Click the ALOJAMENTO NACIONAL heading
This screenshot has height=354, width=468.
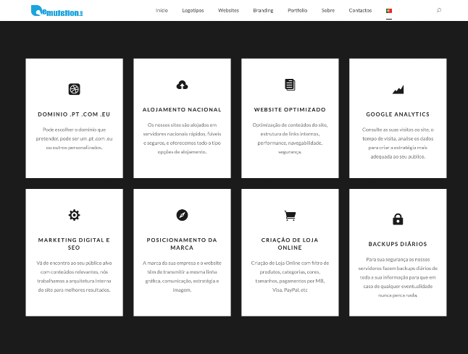pyautogui.click(x=182, y=109)
